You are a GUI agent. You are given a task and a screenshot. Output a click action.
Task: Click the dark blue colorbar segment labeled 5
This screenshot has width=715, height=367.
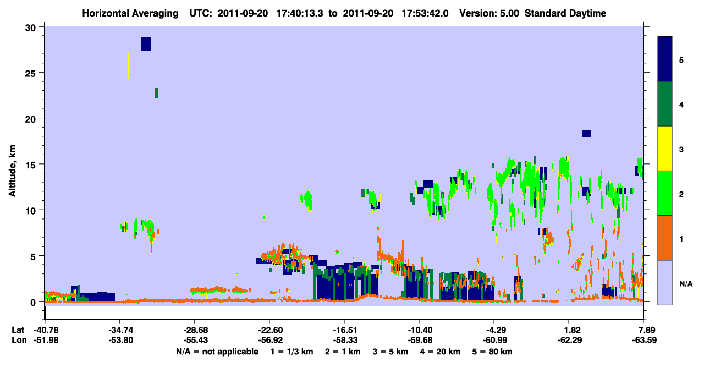pyautogui.click(x=665, y=59)
